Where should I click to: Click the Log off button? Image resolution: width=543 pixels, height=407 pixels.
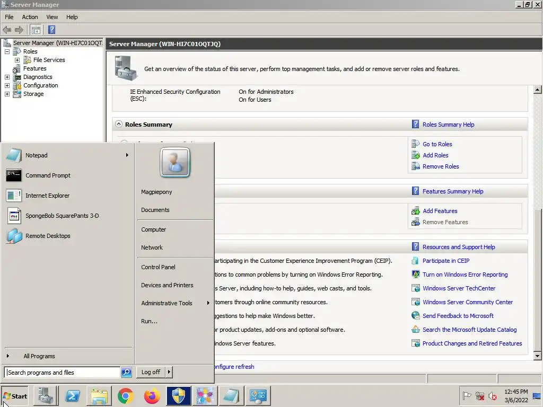click(151, 372)
